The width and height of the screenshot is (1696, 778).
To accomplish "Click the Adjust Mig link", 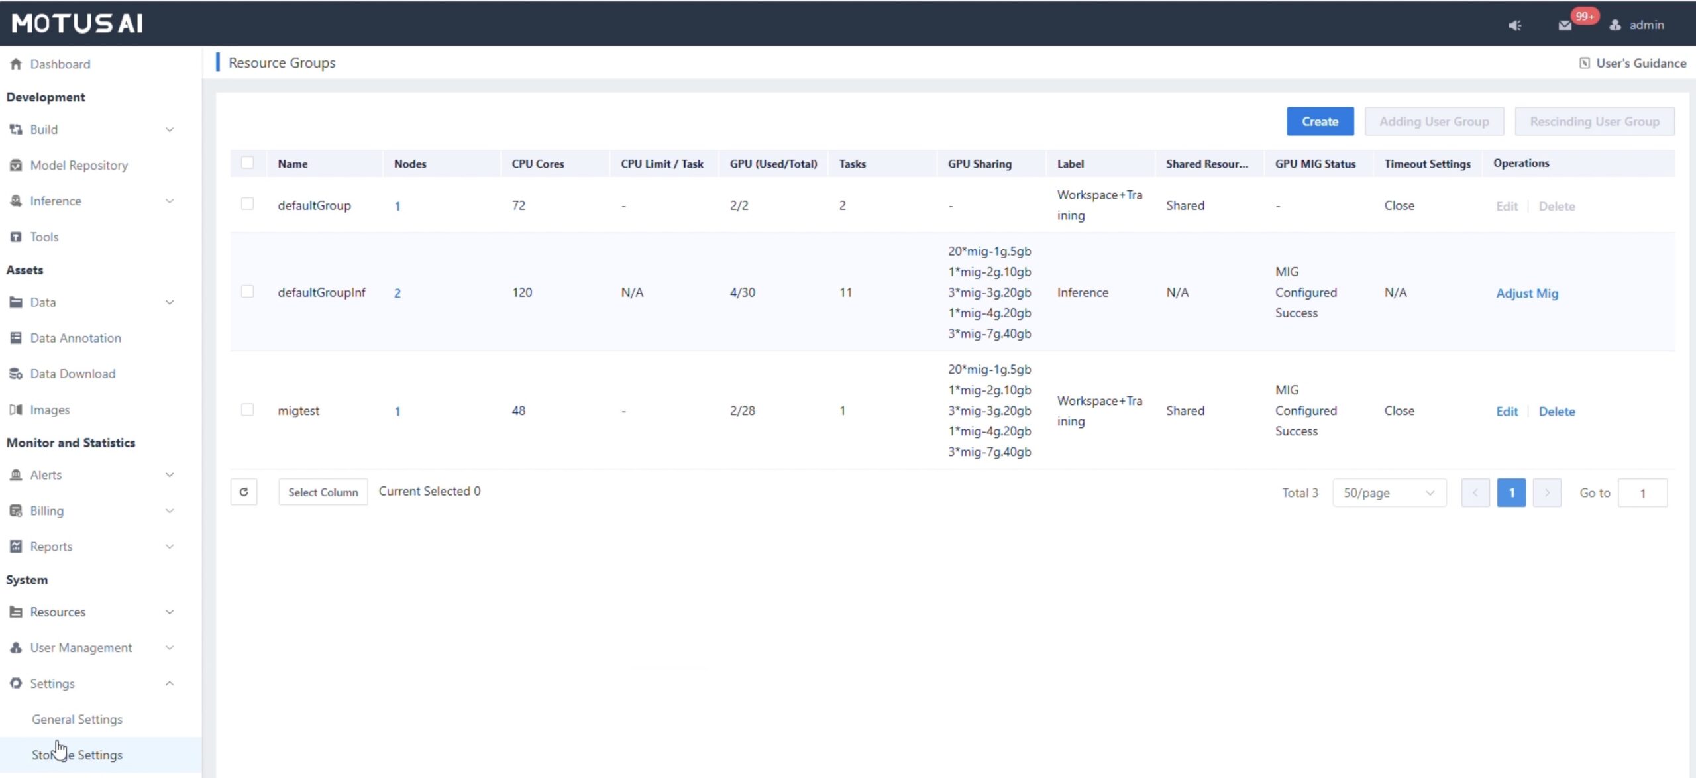I will (1526, 293).
